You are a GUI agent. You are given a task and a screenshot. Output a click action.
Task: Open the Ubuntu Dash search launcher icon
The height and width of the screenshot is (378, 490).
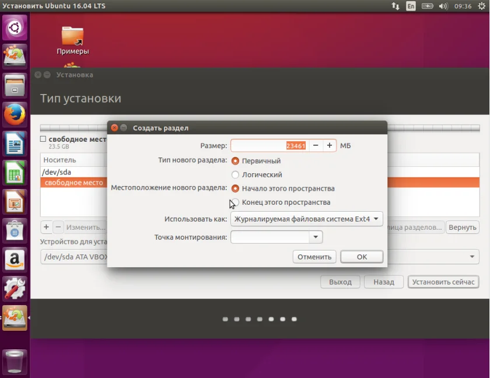click(x=15, y=28)
